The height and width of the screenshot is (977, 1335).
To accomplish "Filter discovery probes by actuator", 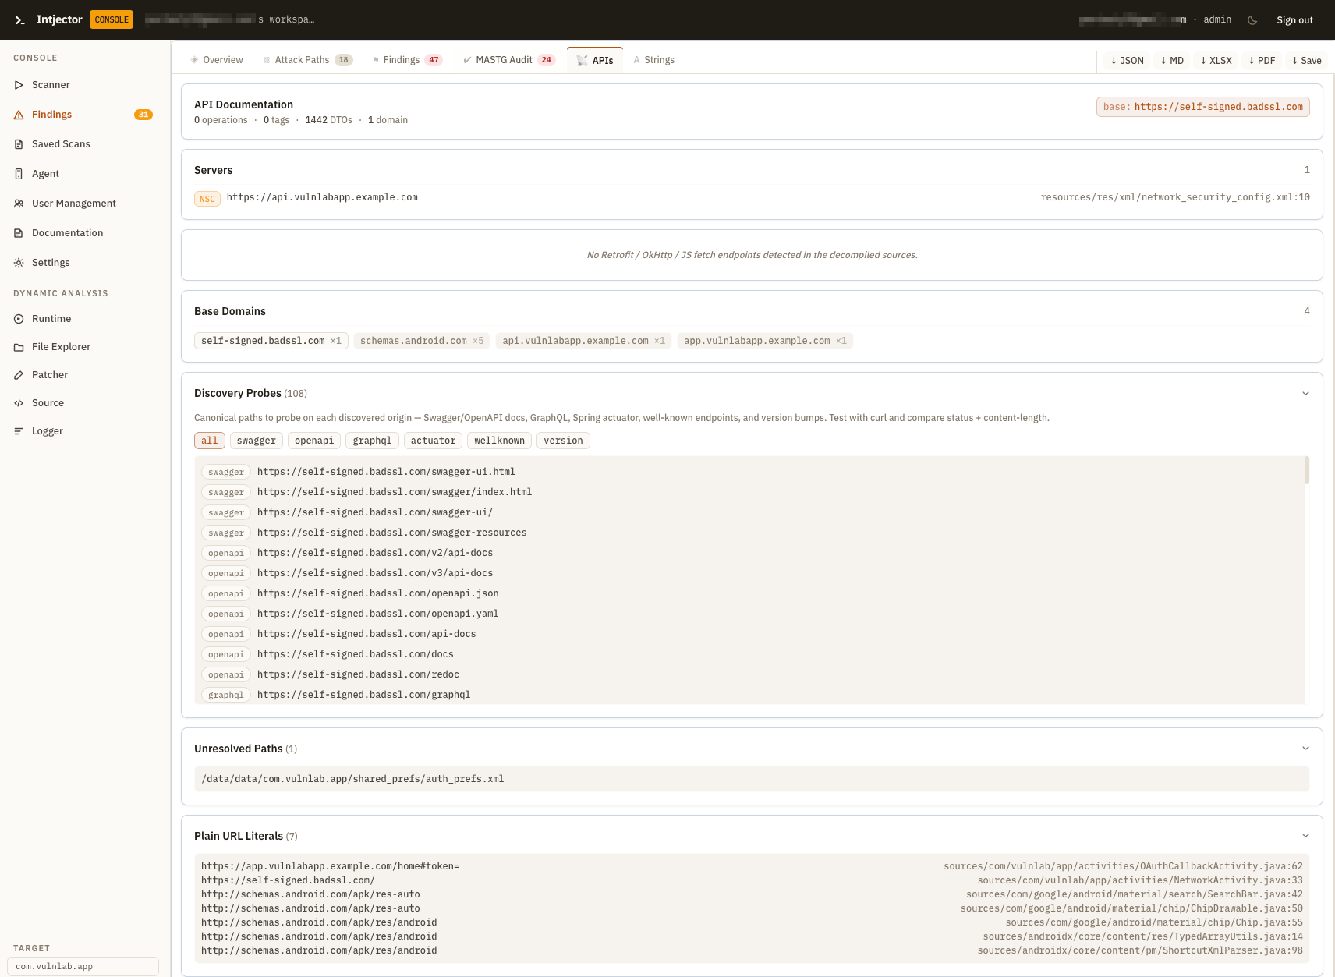I will pyautogui.click(x=433, y=441).
